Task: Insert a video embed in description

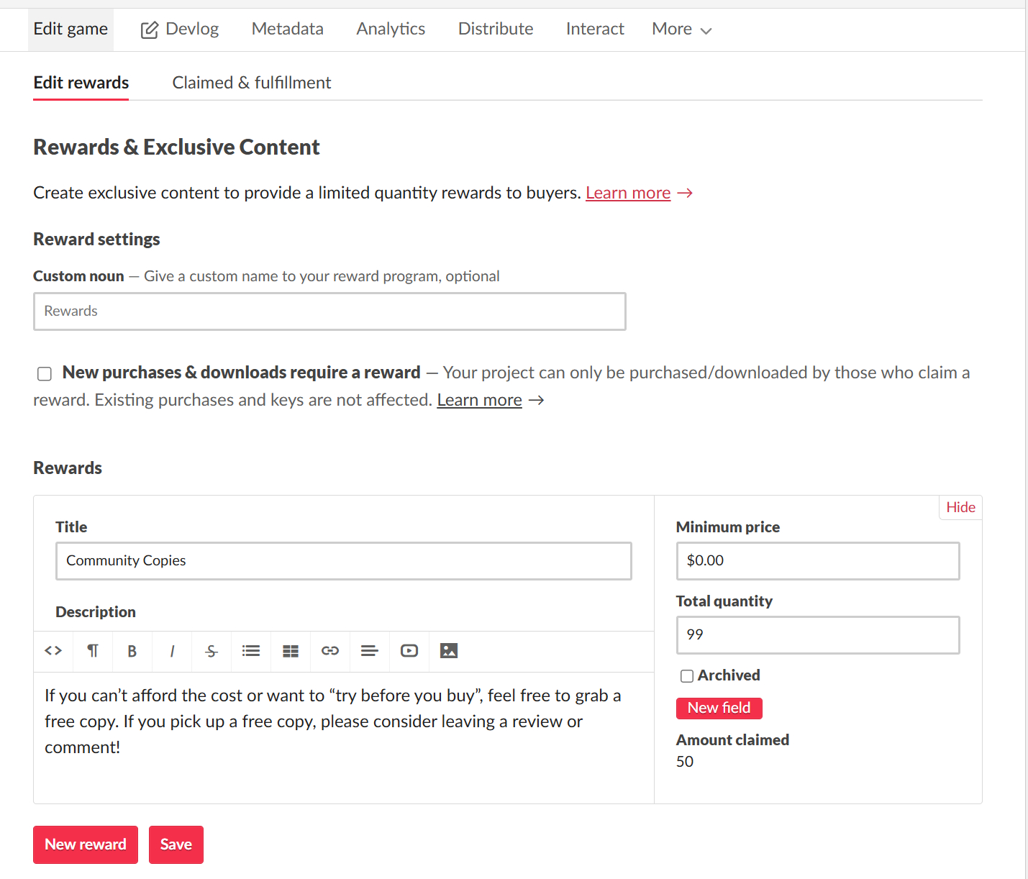Action: point(409,651)
